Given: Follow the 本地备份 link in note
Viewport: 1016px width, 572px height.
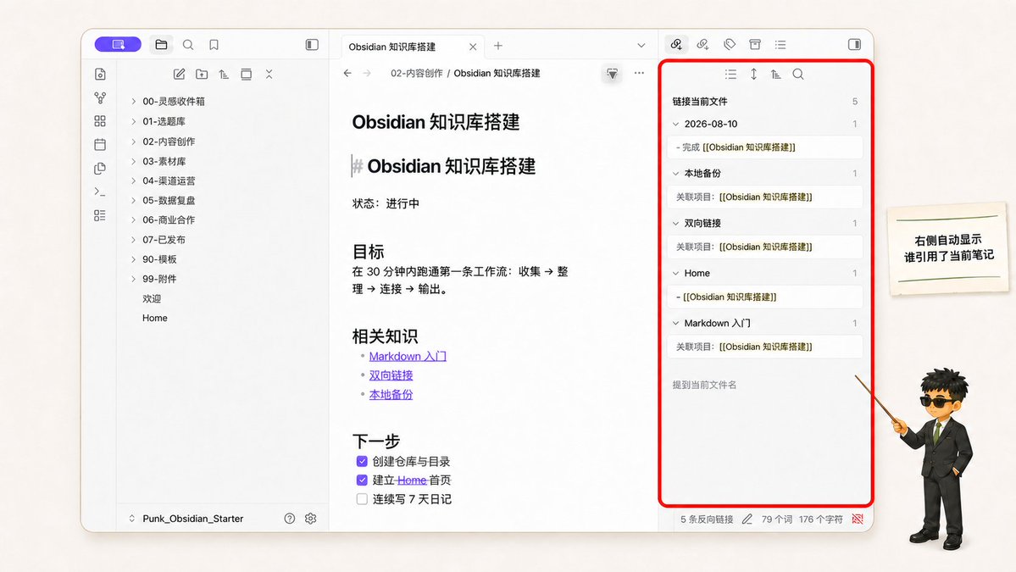Looking at the screenshot, I should pyautogui.click(x=391, y=395).
